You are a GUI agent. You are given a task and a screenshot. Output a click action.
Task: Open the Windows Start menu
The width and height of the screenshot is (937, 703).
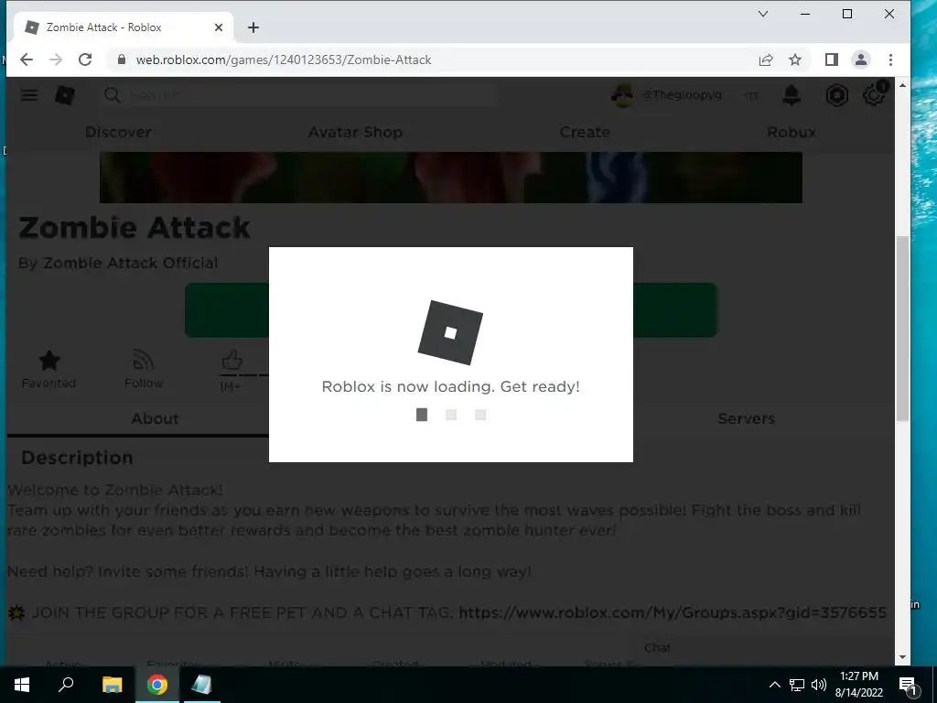coord(22,685)
